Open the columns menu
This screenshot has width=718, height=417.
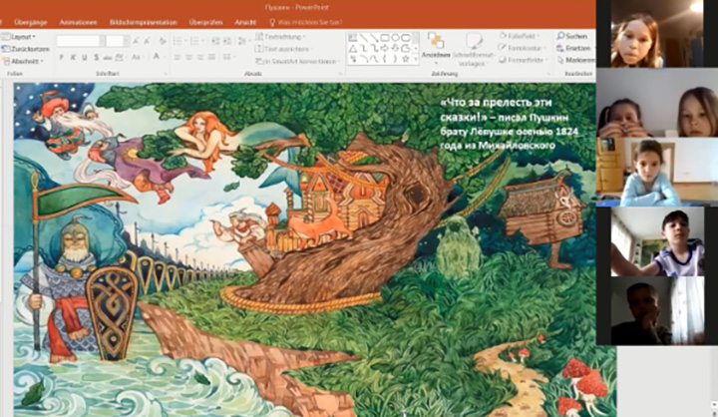227,57
